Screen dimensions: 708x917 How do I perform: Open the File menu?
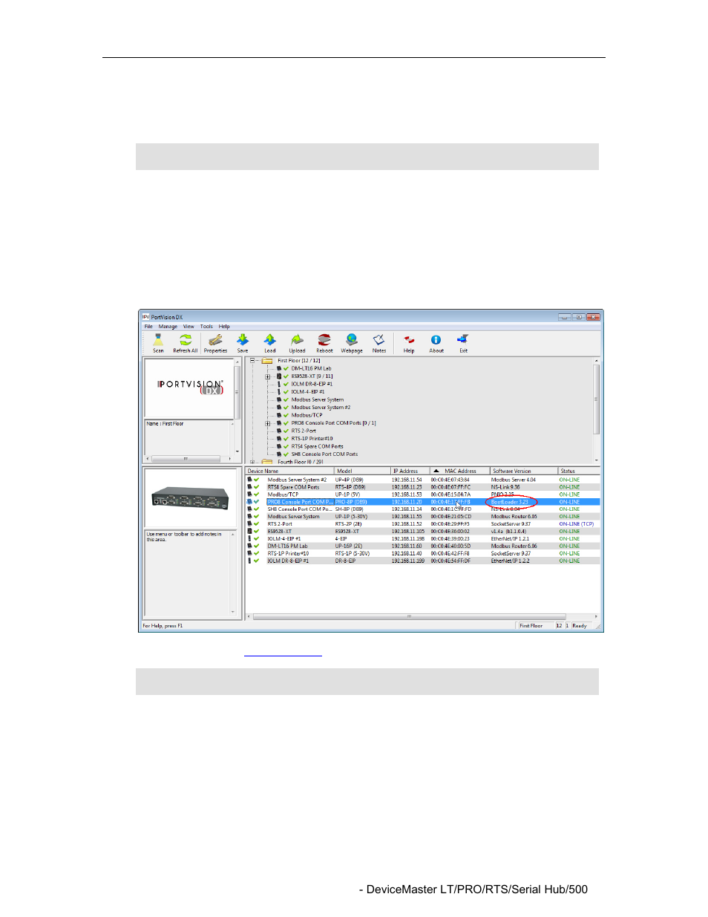[148, 326]
